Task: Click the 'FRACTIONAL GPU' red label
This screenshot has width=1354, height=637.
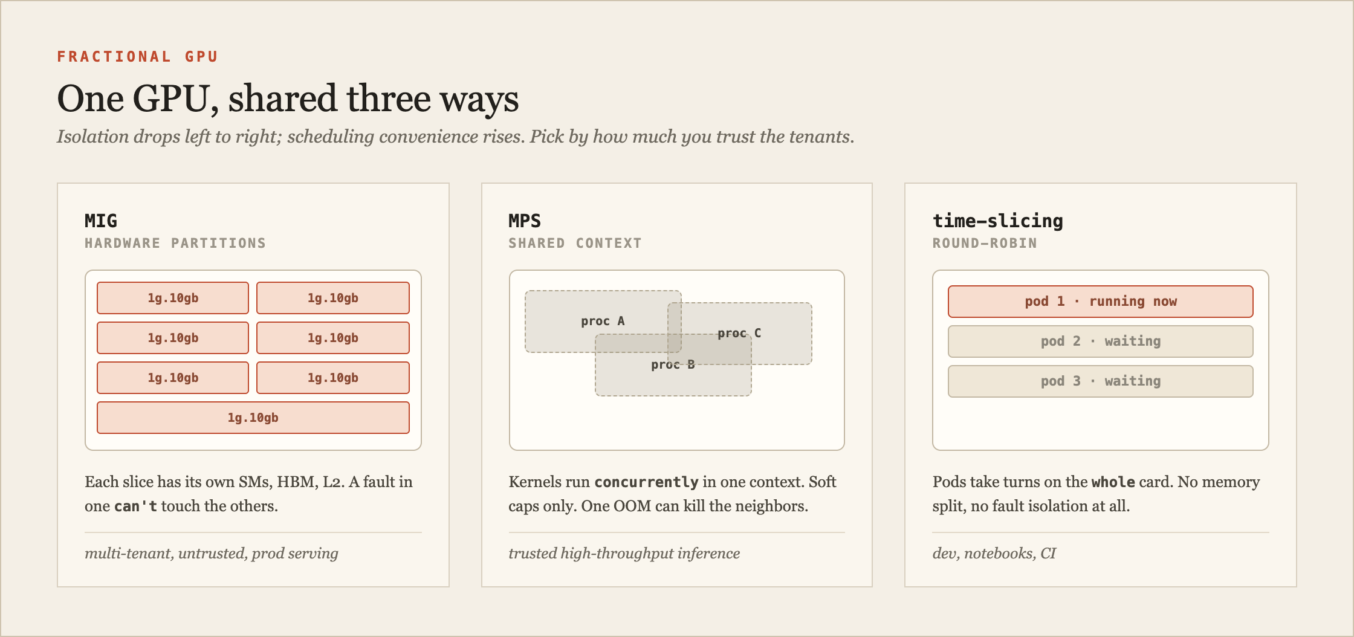Action: [137, 56]
